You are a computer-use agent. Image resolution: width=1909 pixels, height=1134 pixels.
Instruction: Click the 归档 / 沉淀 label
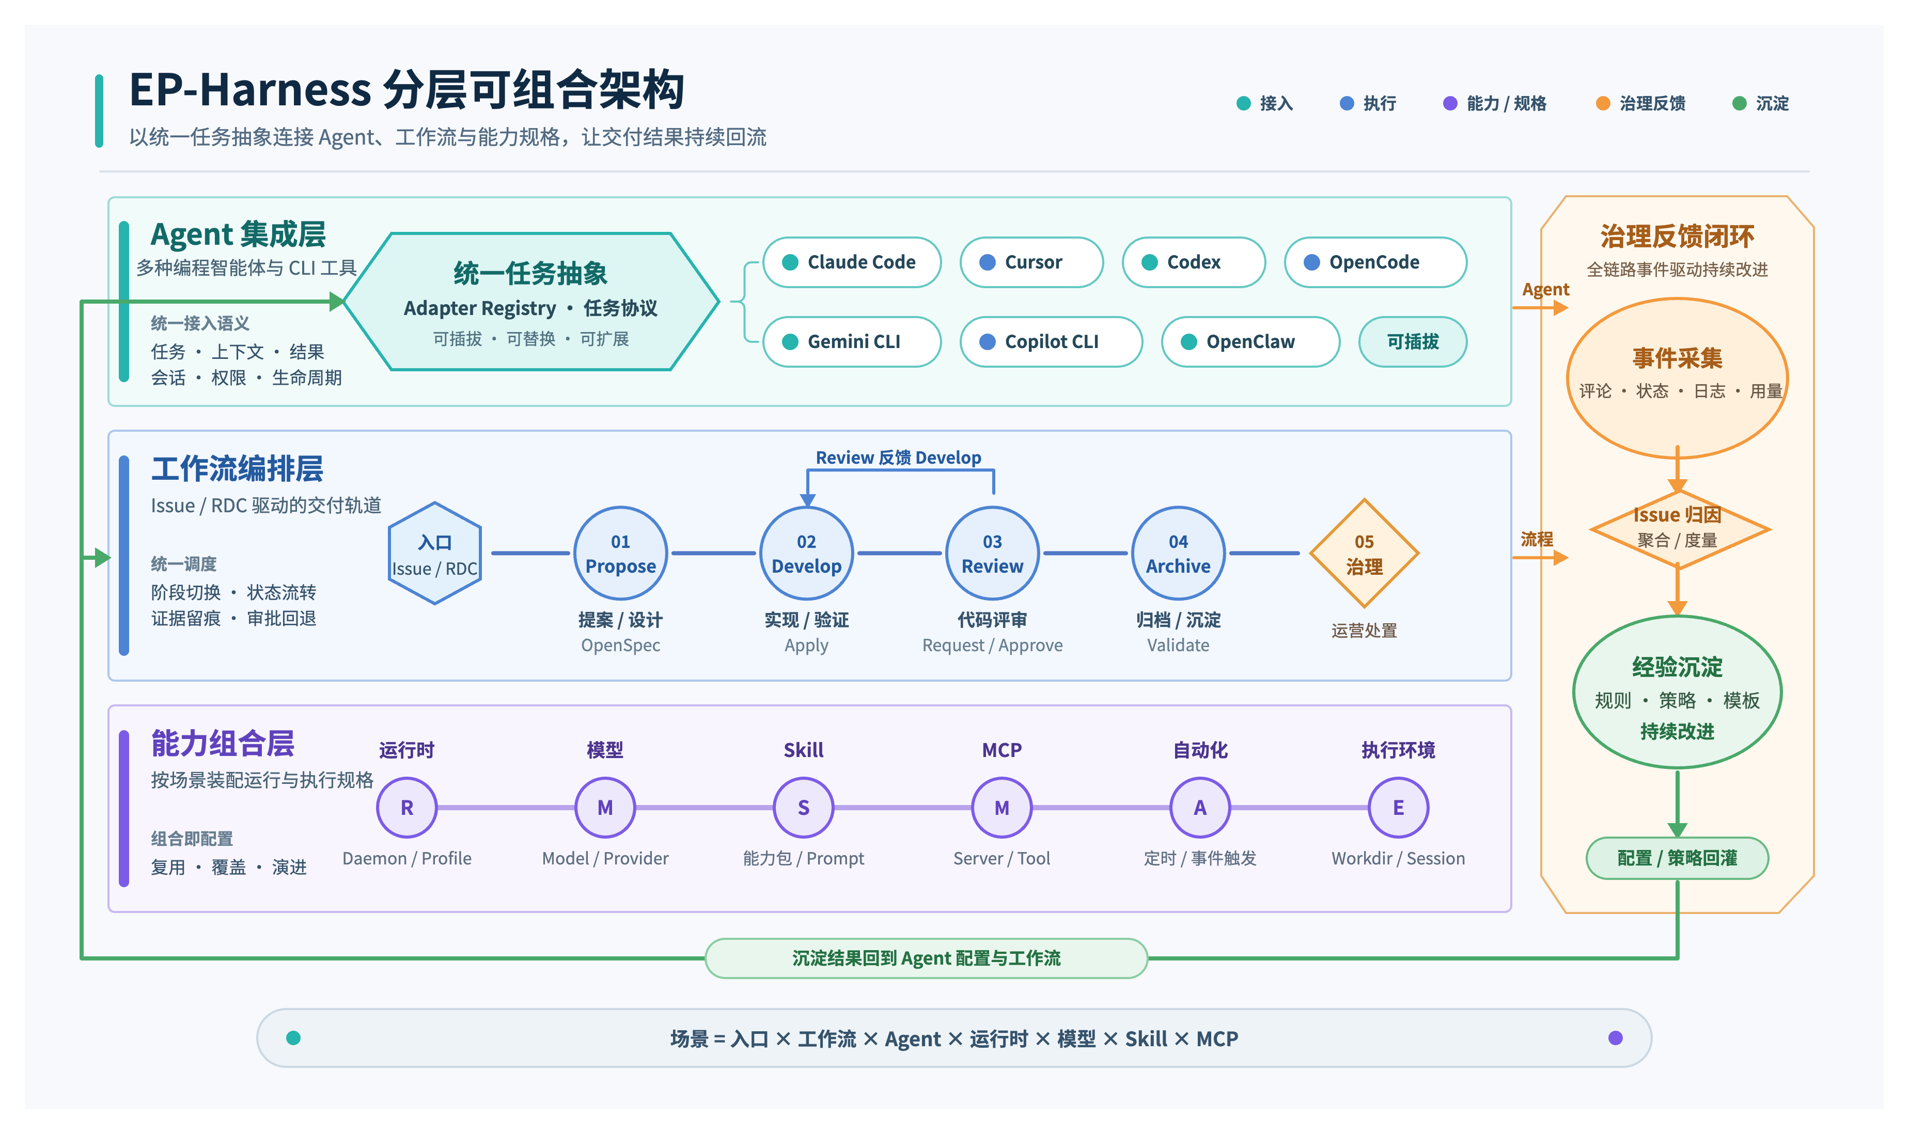point(1178,620)
